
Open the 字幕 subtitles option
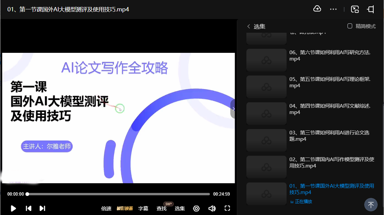[143, 208]
